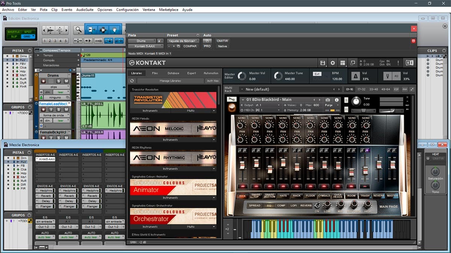Click the red plug-in target button
Viewport: 451px width, 253px height.
point(413,41)
